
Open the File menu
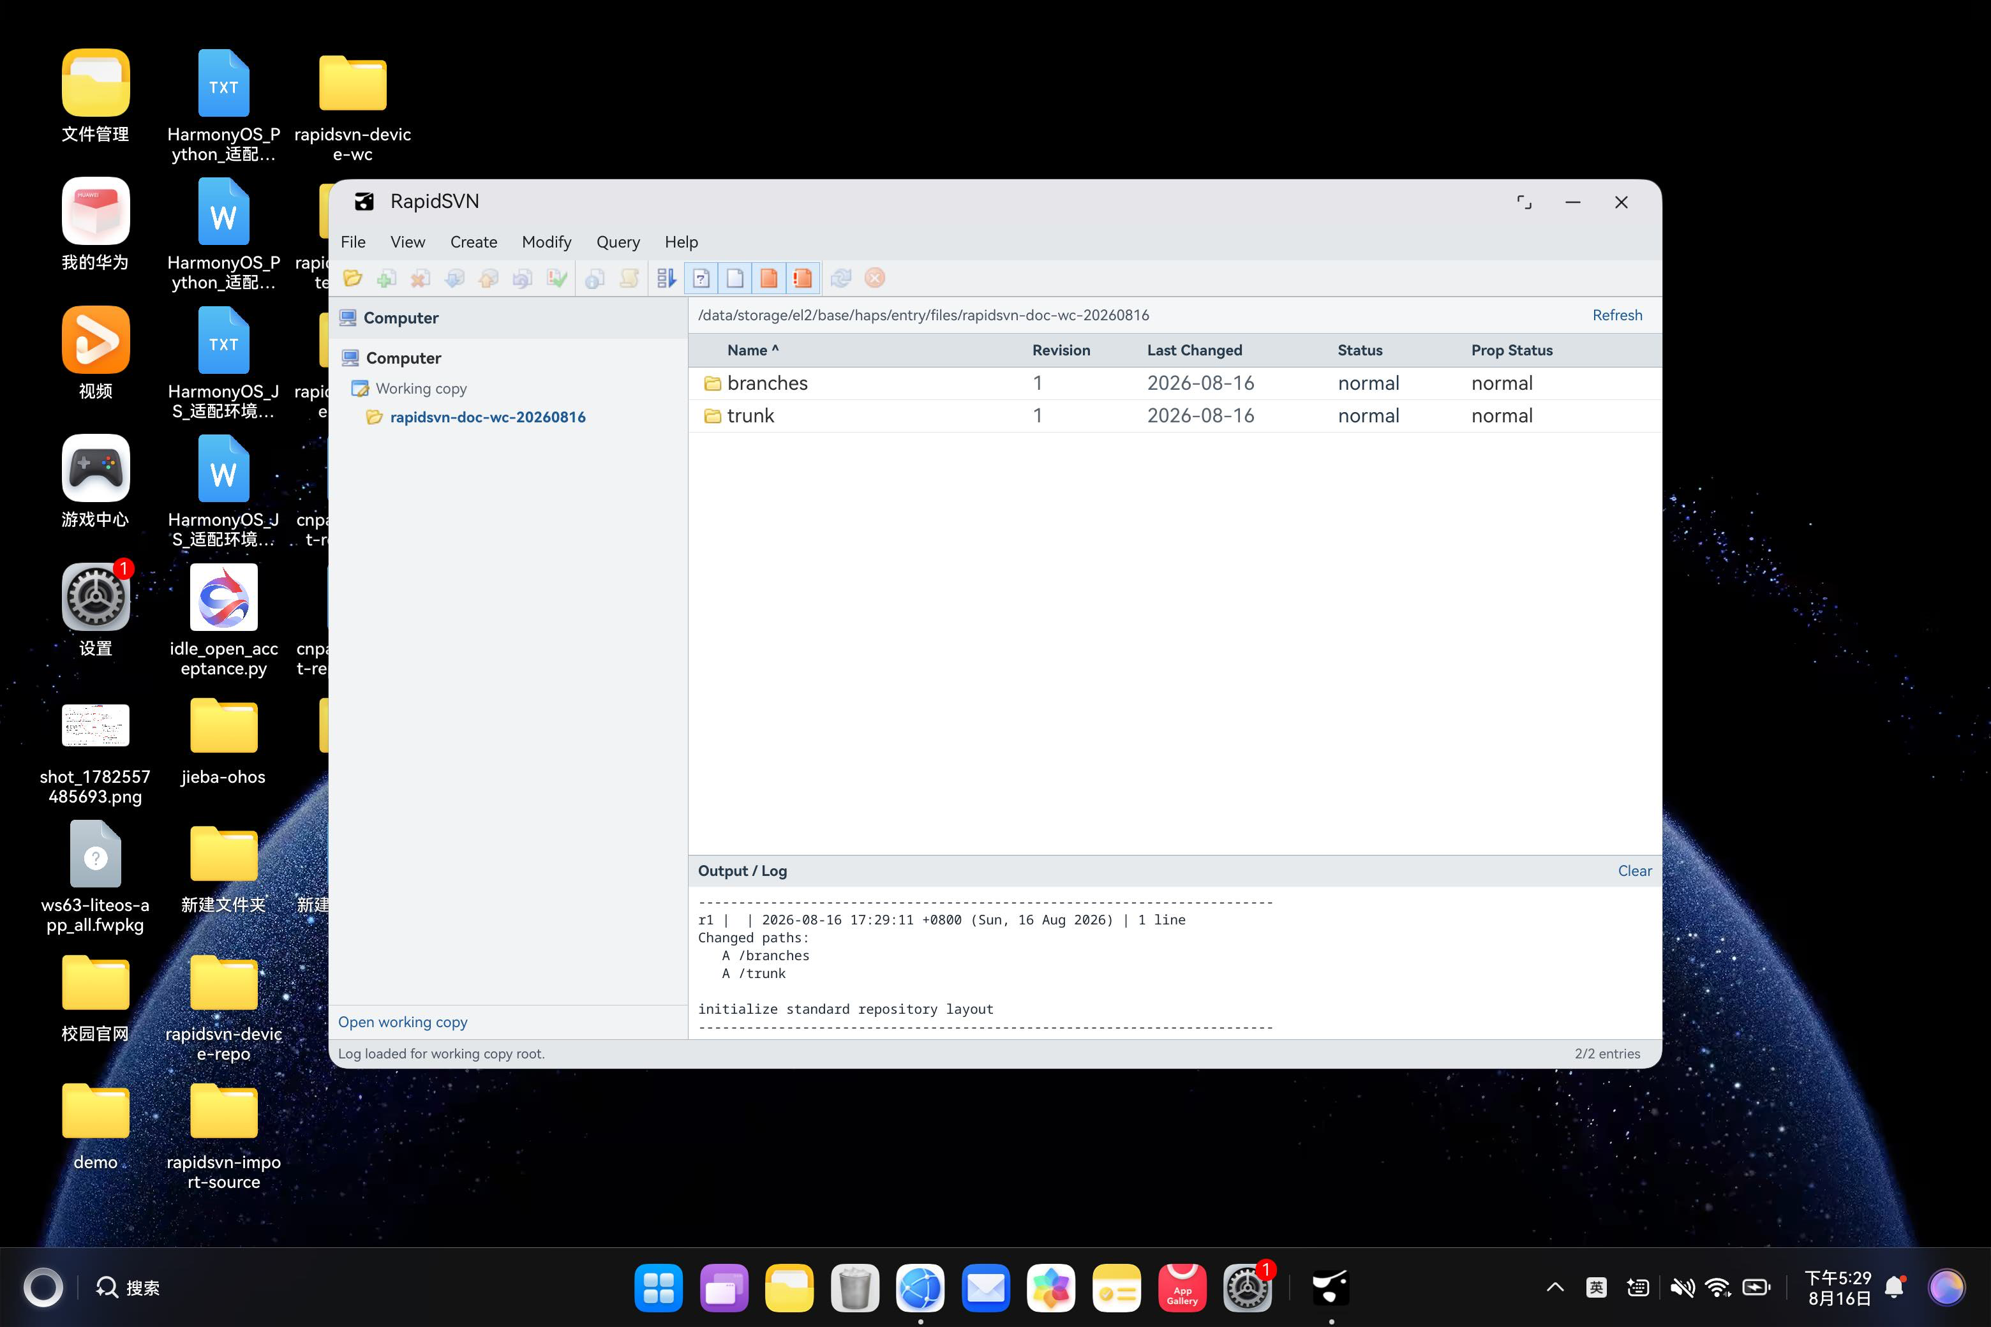pyautogui.click(x=353, y=242)
